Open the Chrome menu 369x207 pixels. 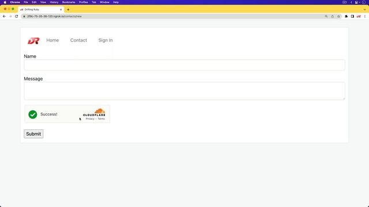click(15, 2)
